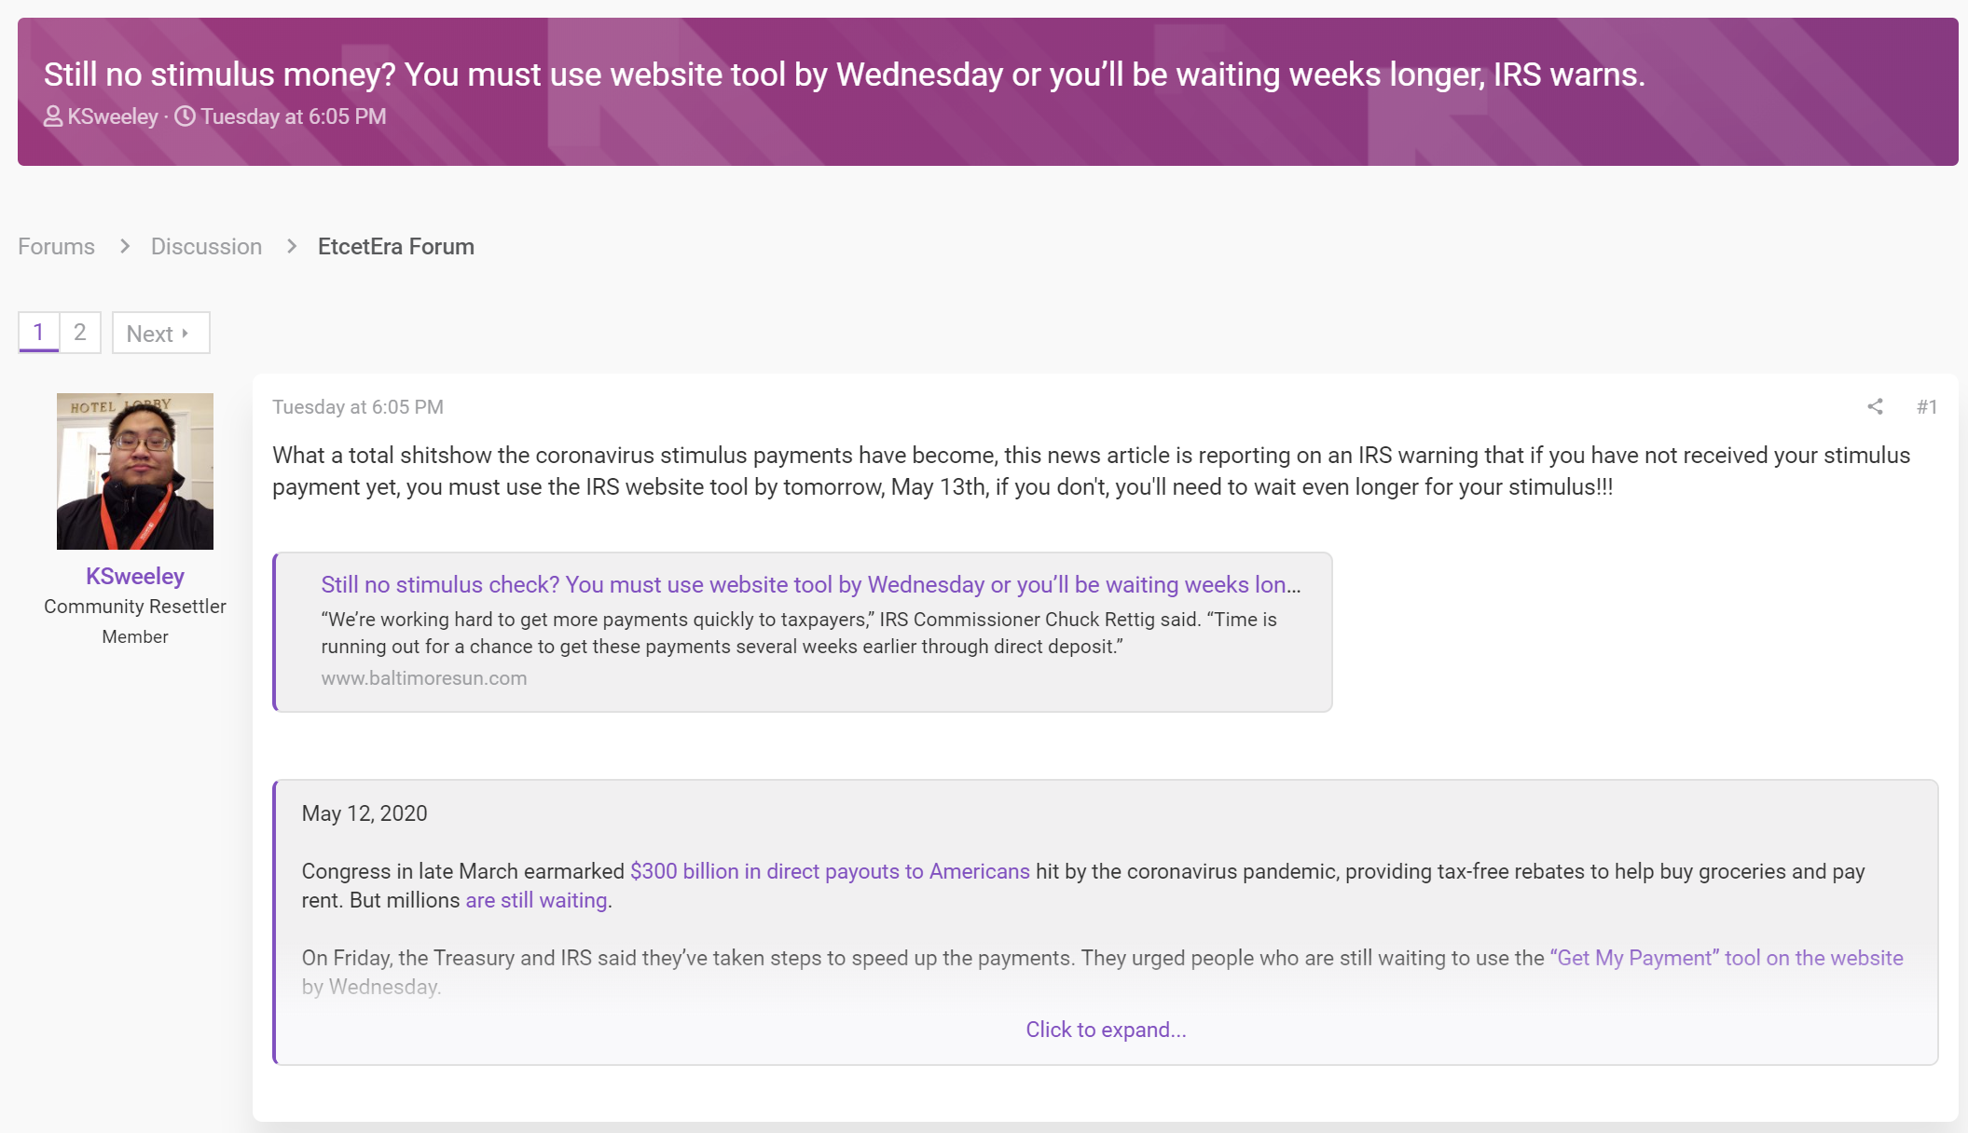The image size is (1968, 1133).
Task: Click the clock icon in thread header
Action: coord(186,116)
